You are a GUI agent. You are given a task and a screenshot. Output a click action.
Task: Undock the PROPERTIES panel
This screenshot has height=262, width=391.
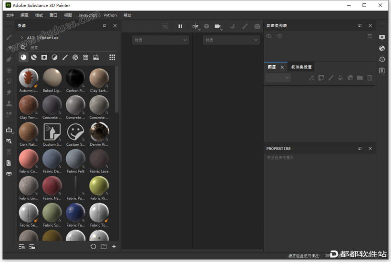tap(360, 149)
